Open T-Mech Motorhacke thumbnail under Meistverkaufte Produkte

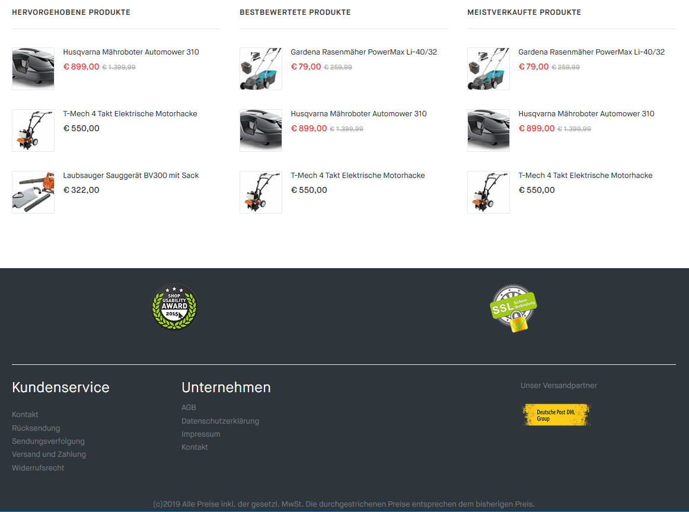(x=488, y=192)
